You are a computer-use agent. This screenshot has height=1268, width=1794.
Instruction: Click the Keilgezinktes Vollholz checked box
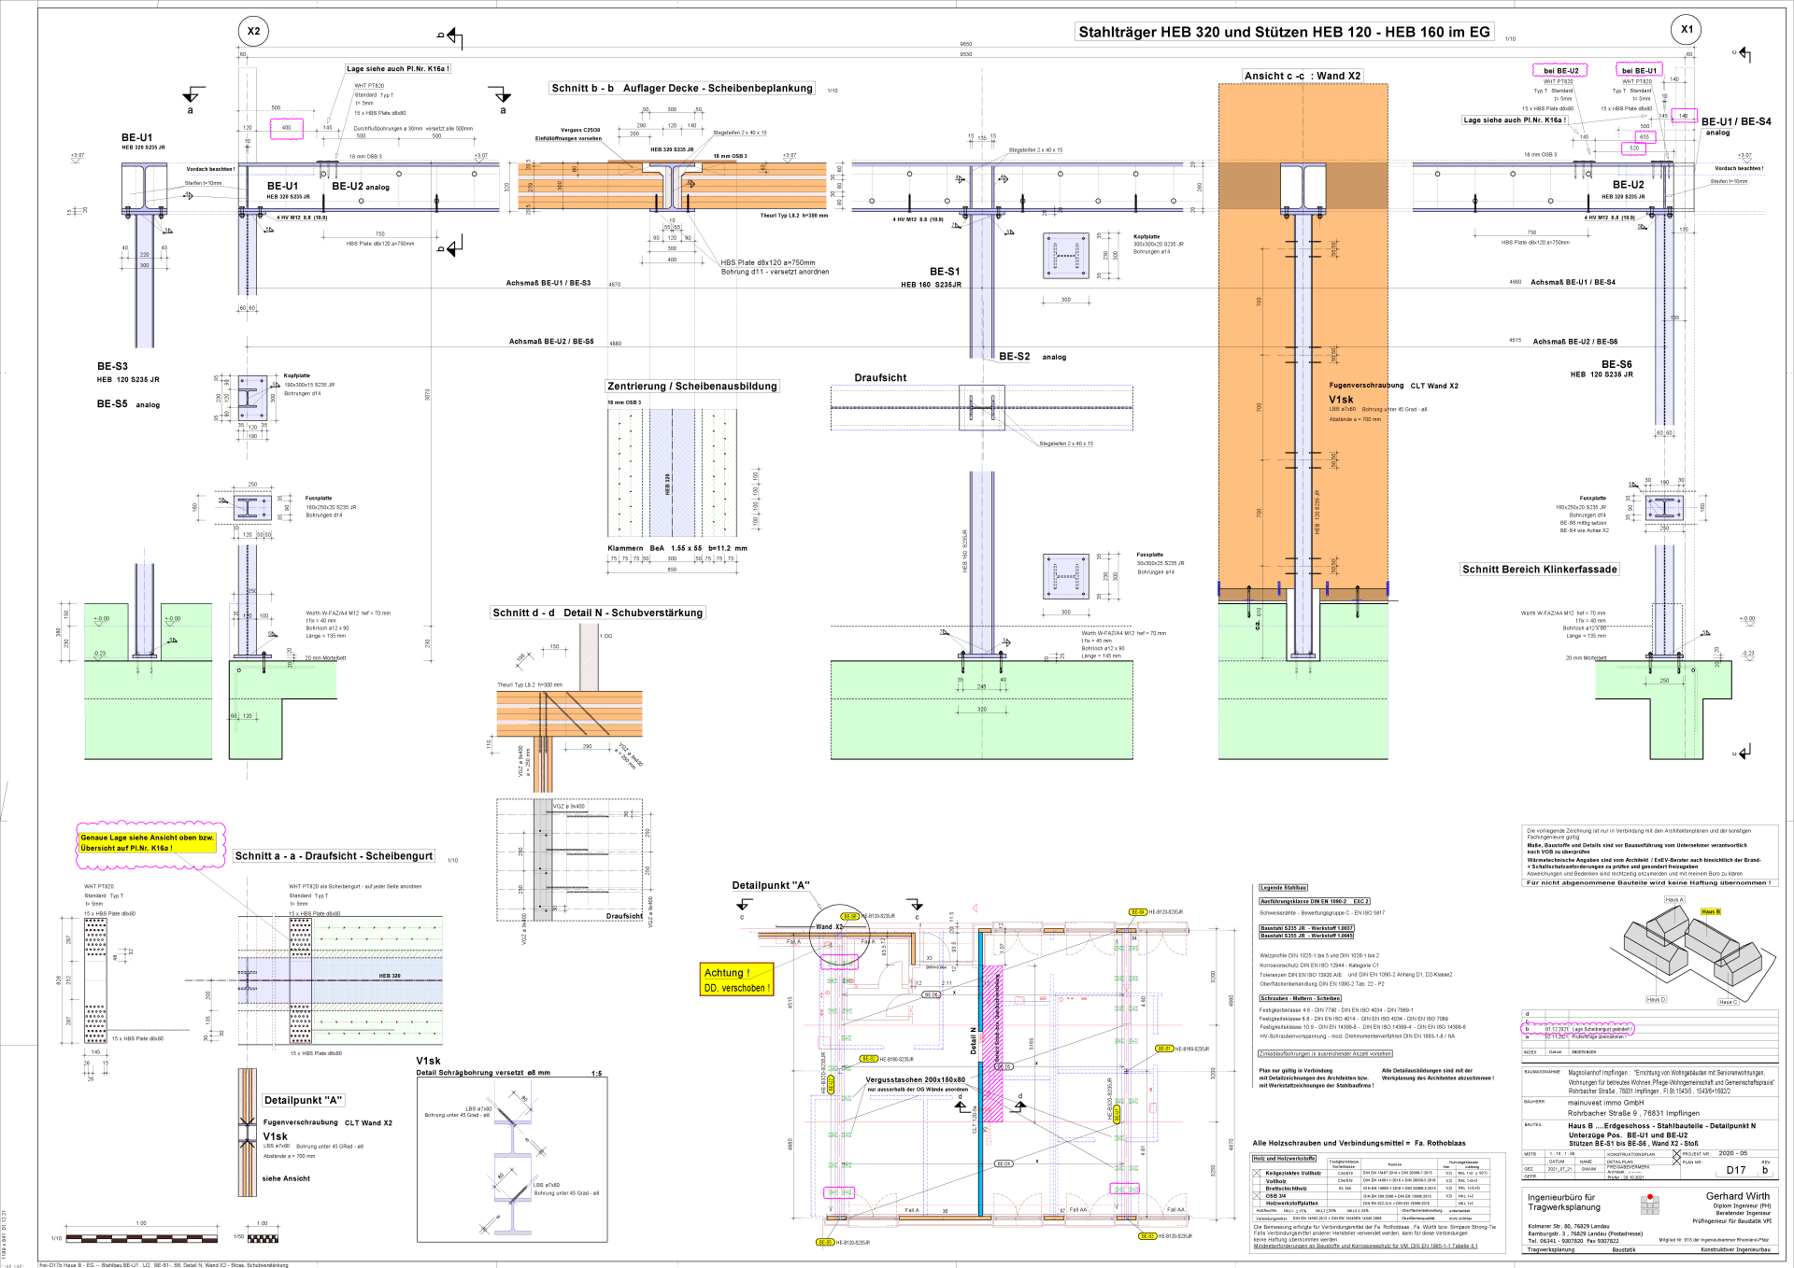point(1257,1173)
